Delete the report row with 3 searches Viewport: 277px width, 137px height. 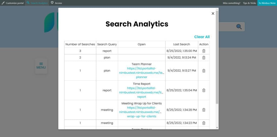[x=204, y=51]
